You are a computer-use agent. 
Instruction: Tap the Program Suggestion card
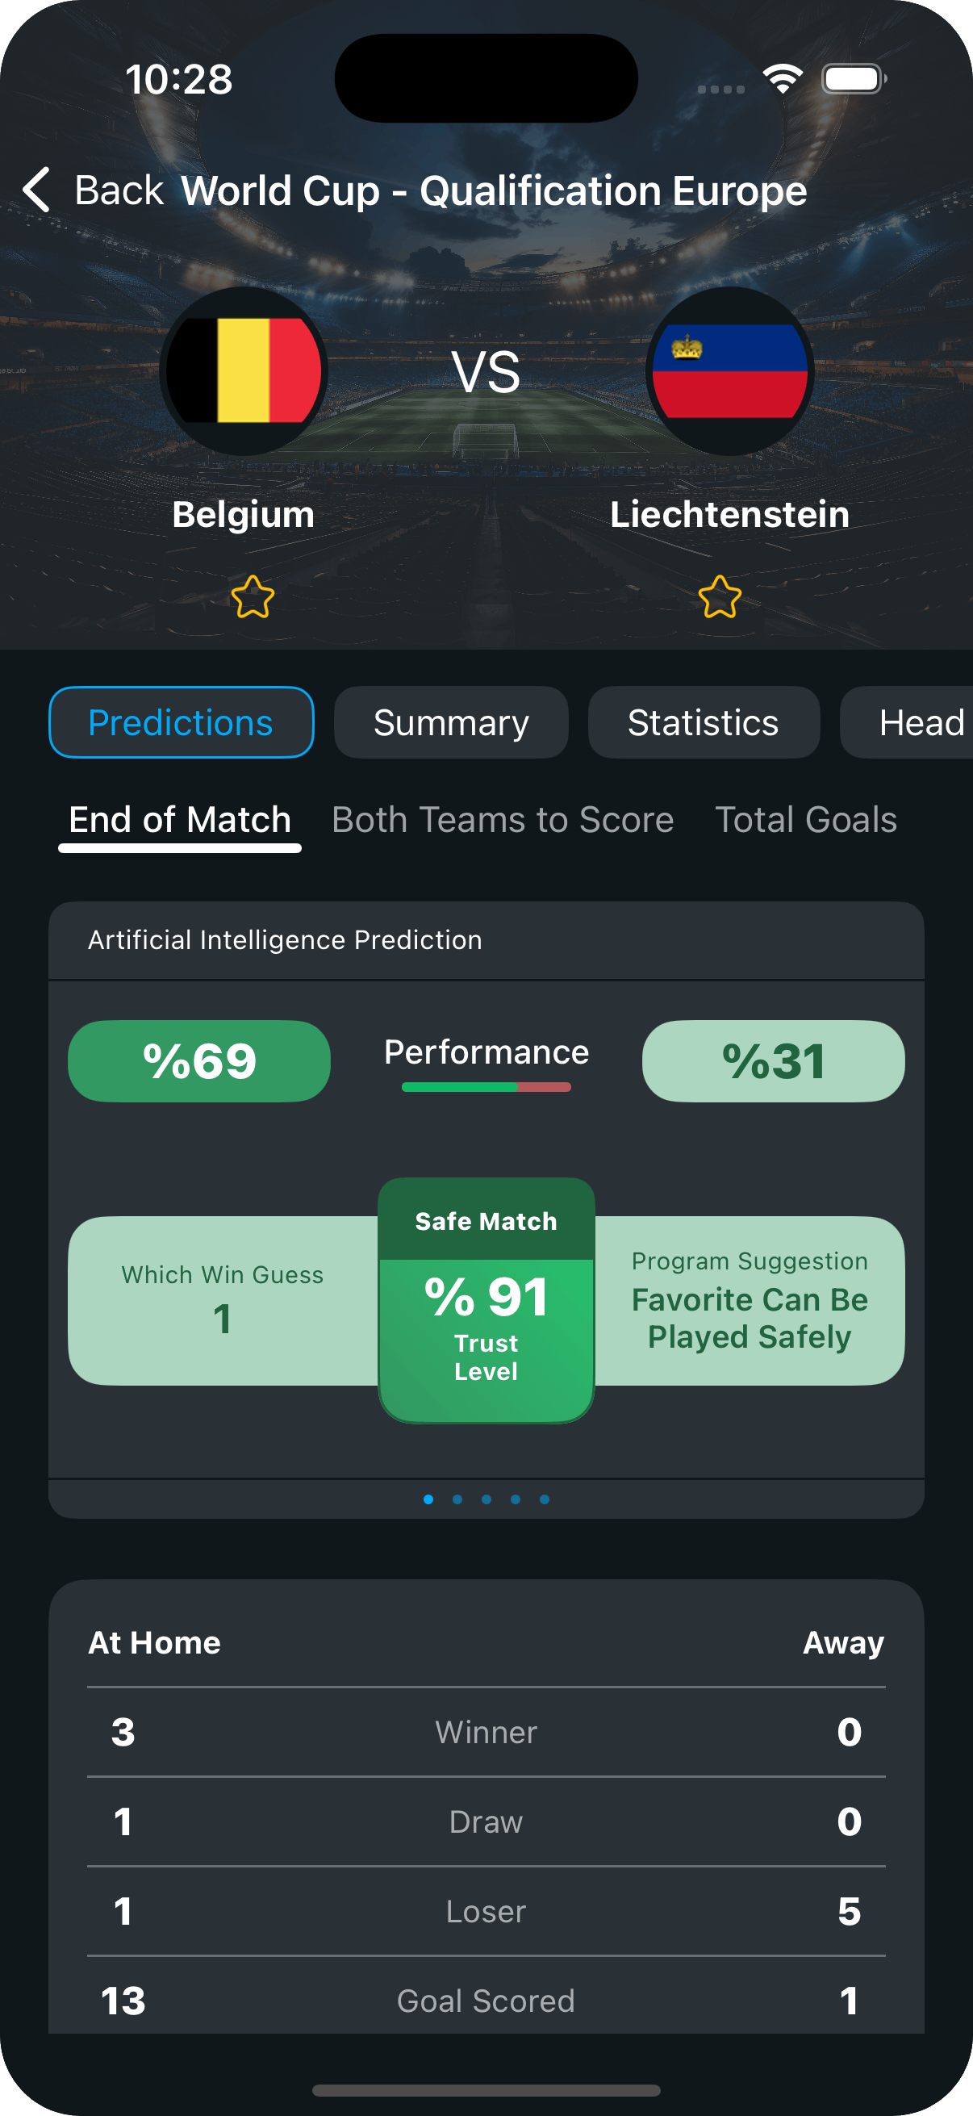749,1300
